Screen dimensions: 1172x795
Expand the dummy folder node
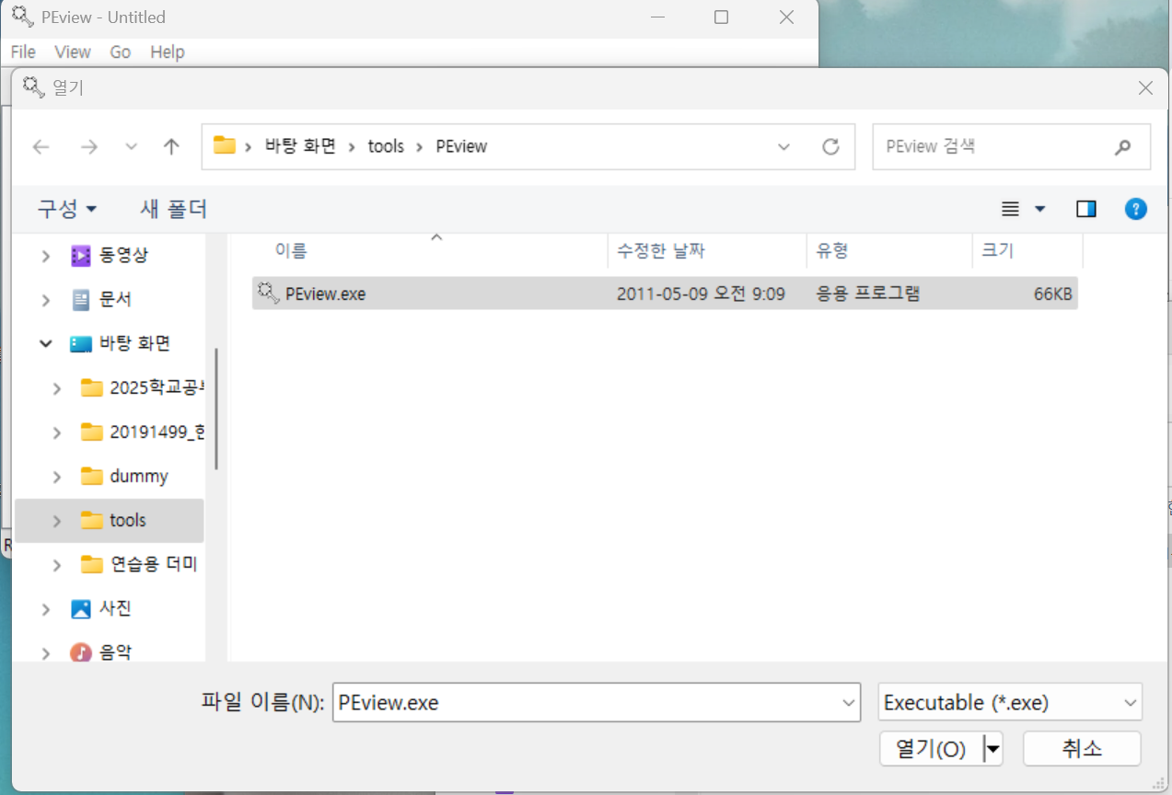pyautogui.click(x=57, y=477)
